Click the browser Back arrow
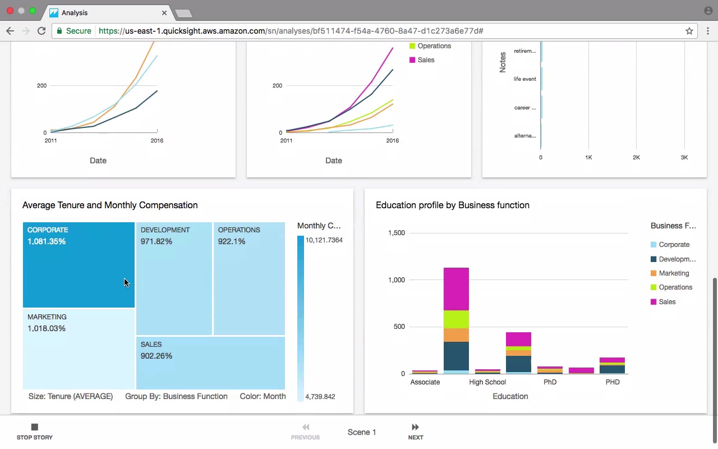718x449 pixels. (10, 31)
